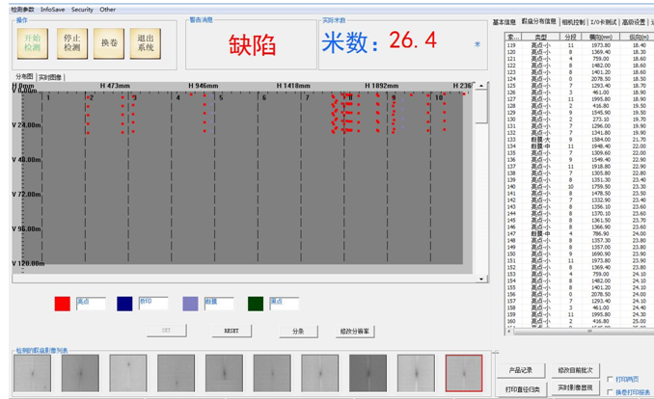Image resolution: width=654 pixels, height=399 pixels.
Task: Switch to the 实时图像 tab
Action: [x=50, y=76]
